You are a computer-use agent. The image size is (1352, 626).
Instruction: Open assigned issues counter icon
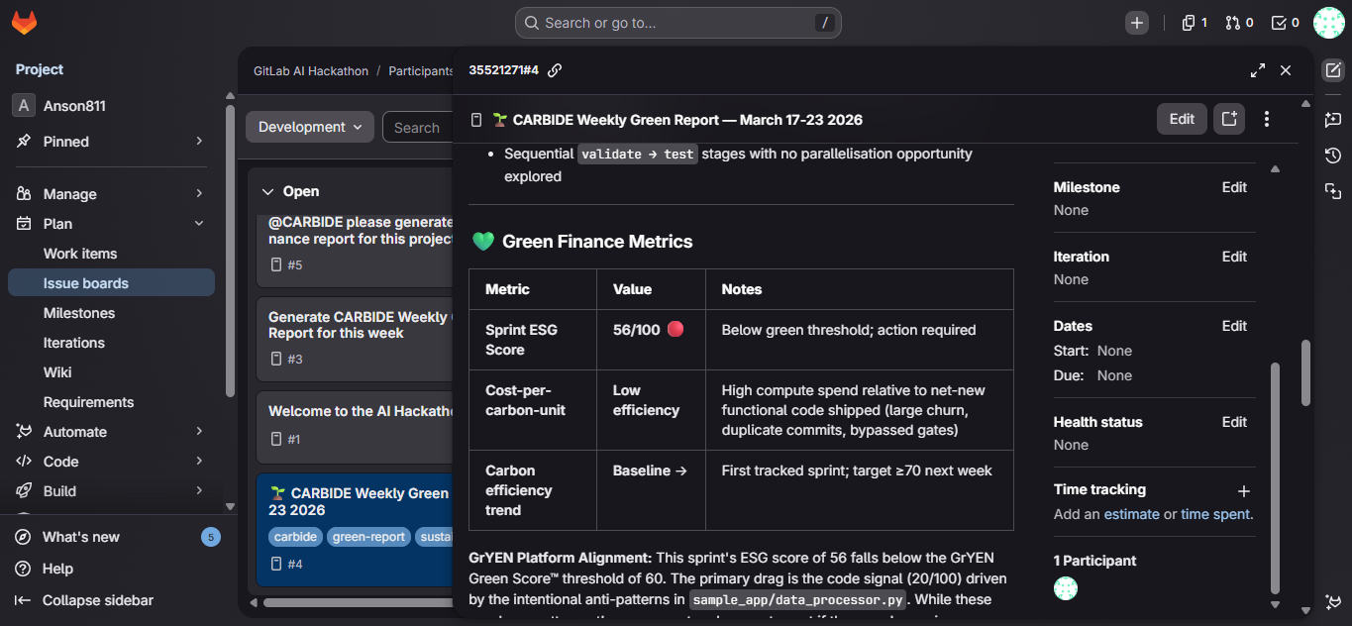(x=1195, y=23)
